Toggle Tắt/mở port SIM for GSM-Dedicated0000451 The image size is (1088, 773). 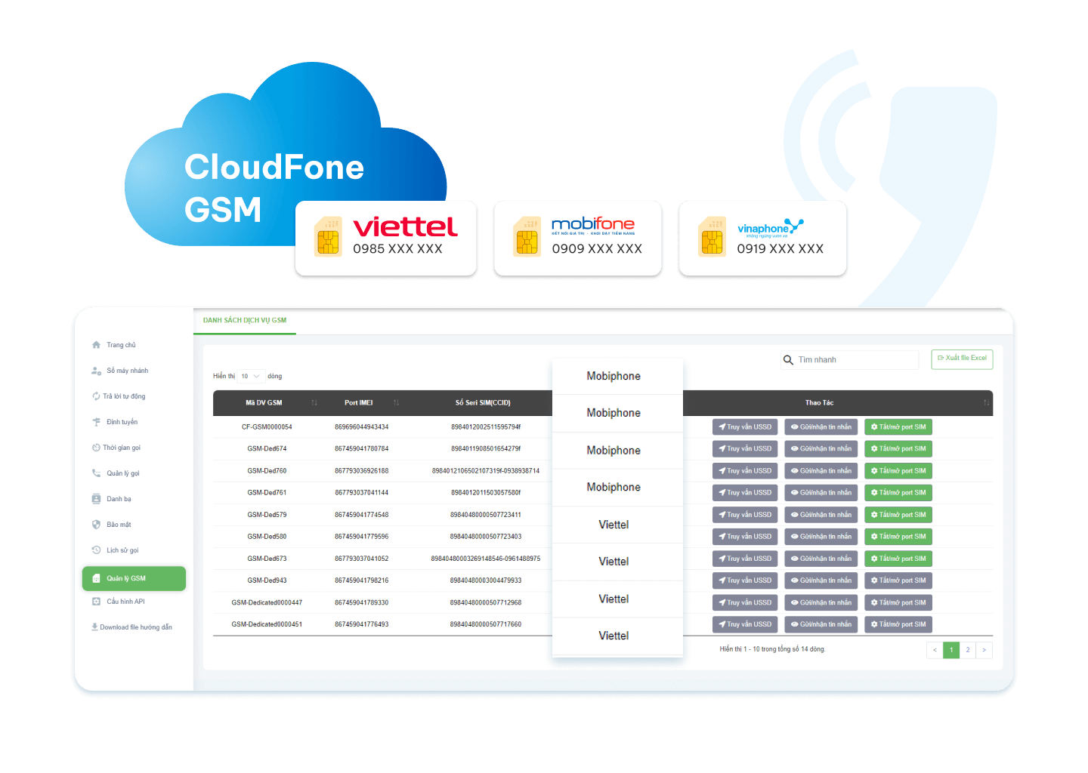coord(898,624)
